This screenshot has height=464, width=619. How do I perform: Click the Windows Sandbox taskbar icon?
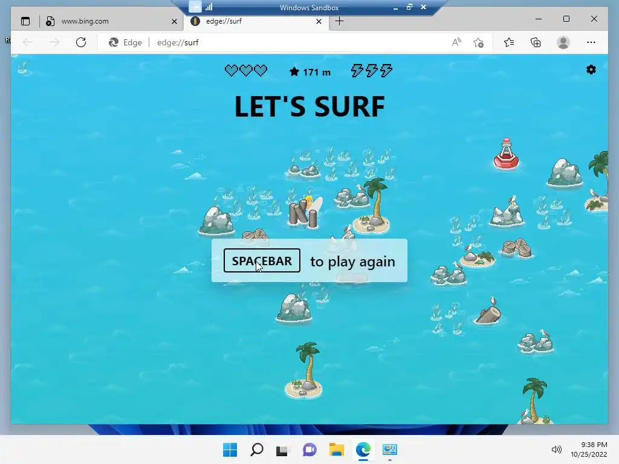coord(390,449)
